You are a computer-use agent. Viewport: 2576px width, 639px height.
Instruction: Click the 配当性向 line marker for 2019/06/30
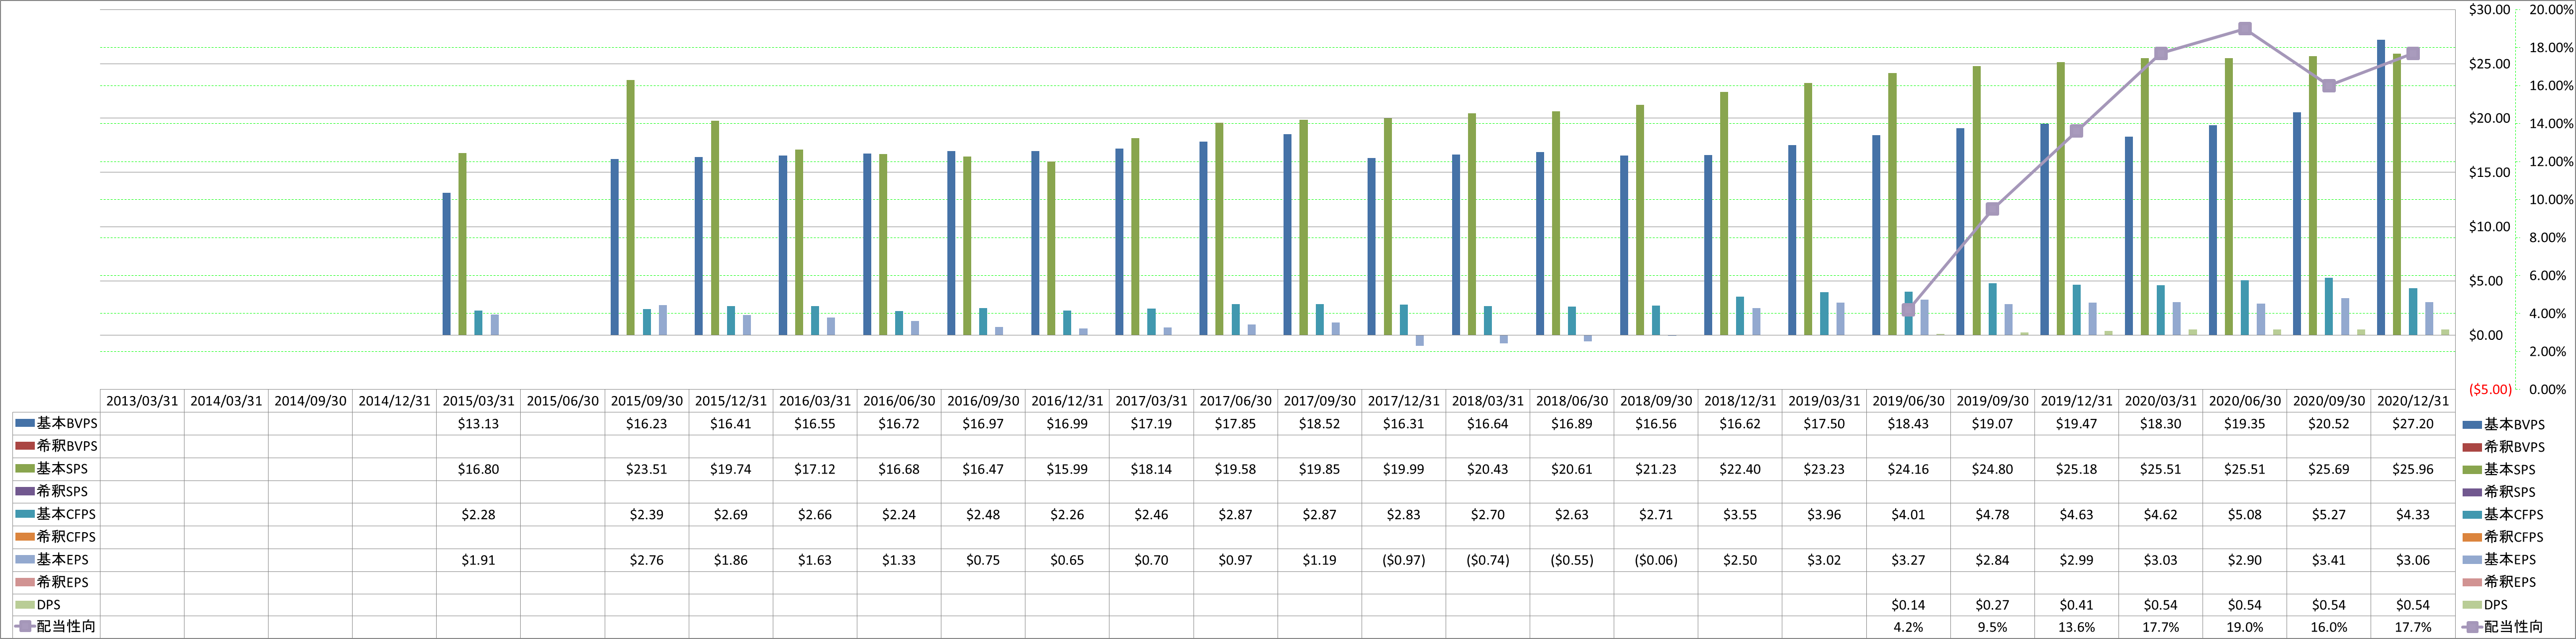pyautogui.click(x=1908, y=310)
